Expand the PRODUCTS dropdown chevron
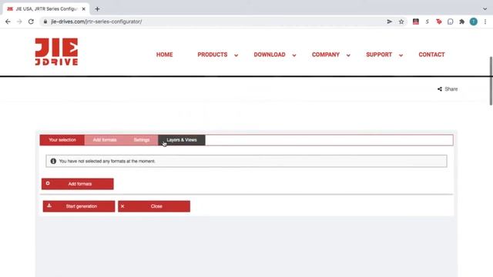The image size is (493, 277). (236, 55)
